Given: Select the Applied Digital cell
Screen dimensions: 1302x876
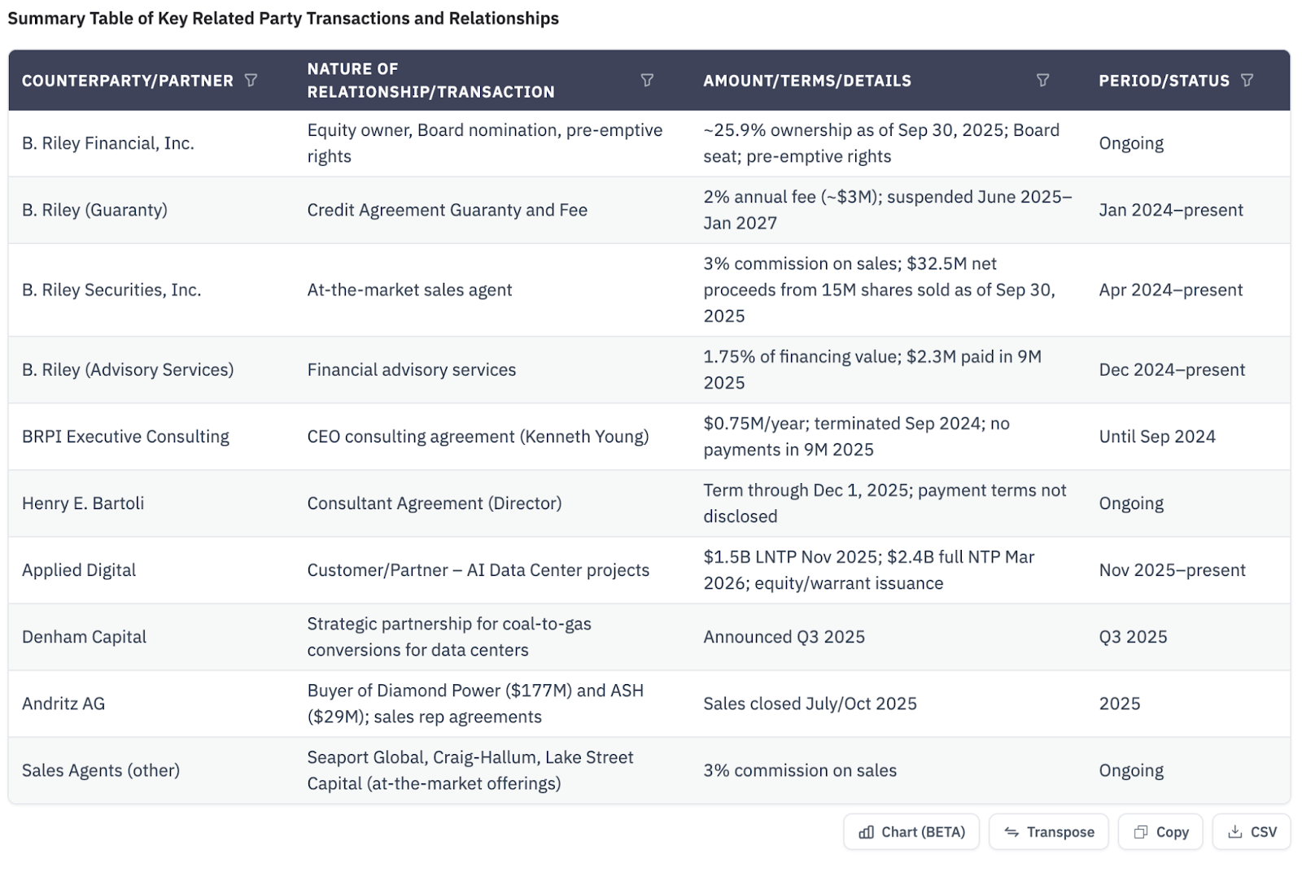Looking at the screenshot, I should coord(79,570).
